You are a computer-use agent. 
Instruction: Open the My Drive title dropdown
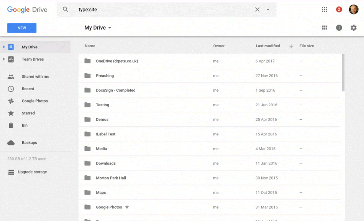click(98, 28)
